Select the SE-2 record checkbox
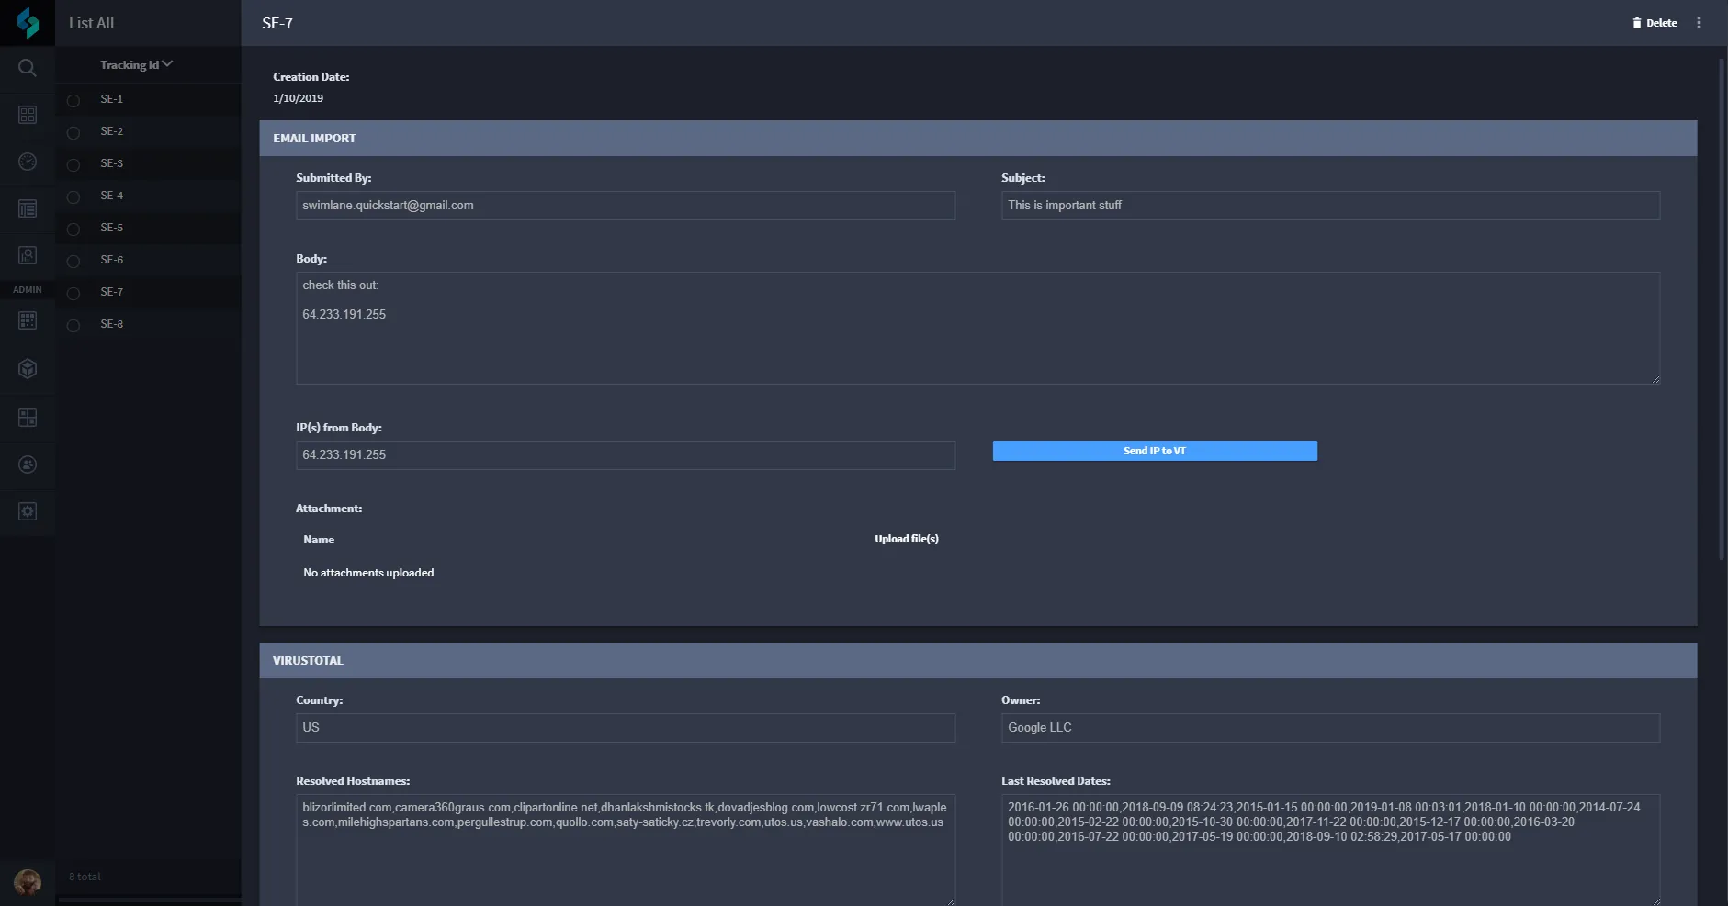 click(73, 132)
